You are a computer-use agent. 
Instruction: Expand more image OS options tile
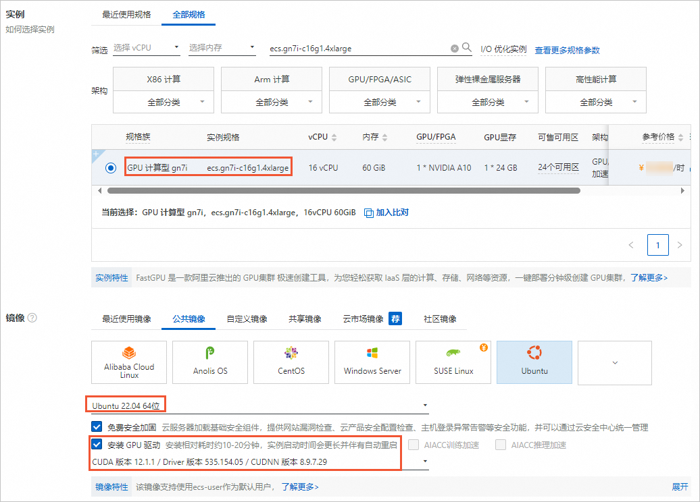pos(615,362)
